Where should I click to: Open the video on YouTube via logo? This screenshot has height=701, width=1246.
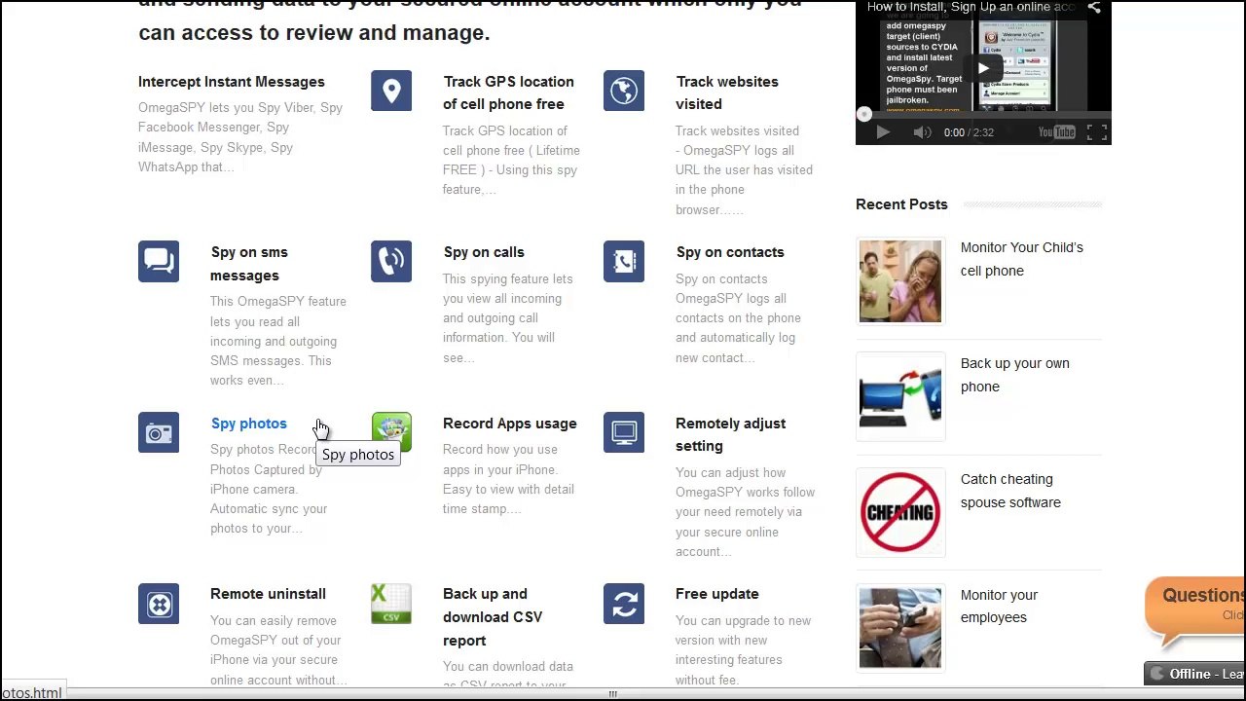[1056, 132]
